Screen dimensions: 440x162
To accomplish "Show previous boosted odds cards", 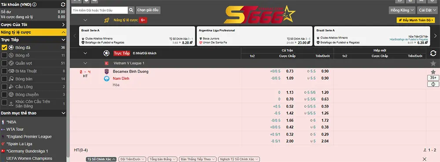I will (75, 36).
